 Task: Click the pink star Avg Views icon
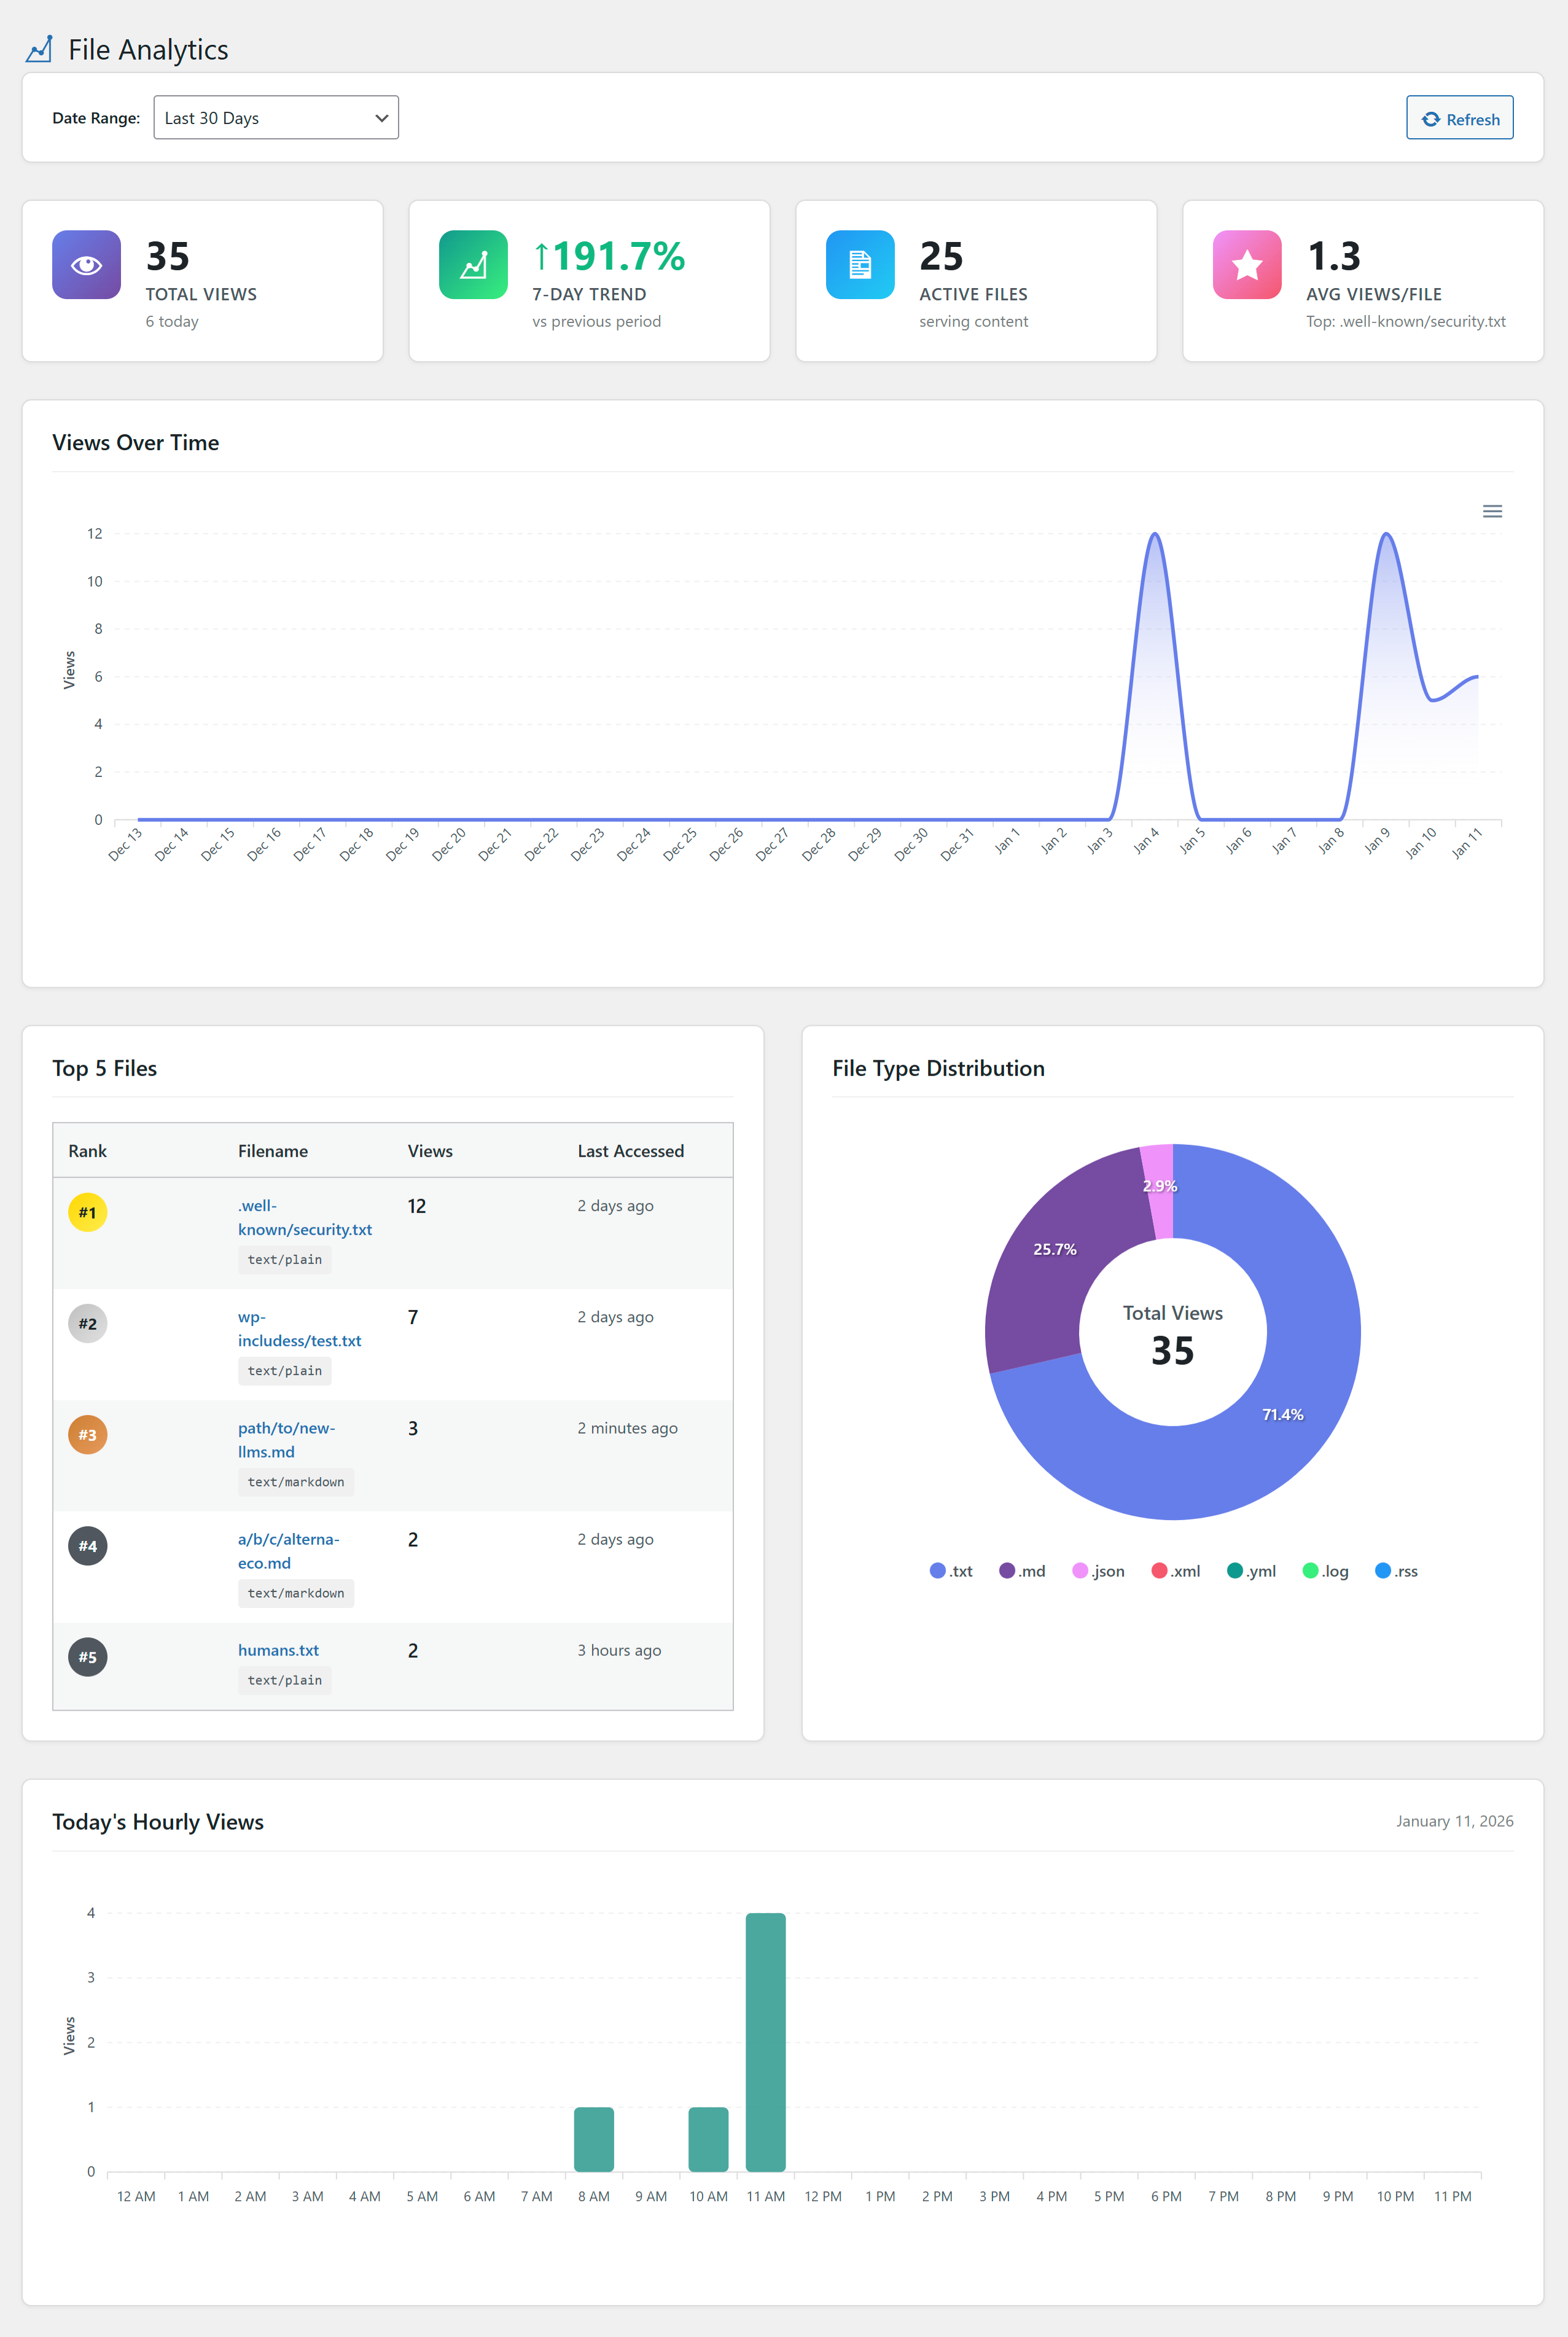pyautogui.click(x=1247, y=265)
